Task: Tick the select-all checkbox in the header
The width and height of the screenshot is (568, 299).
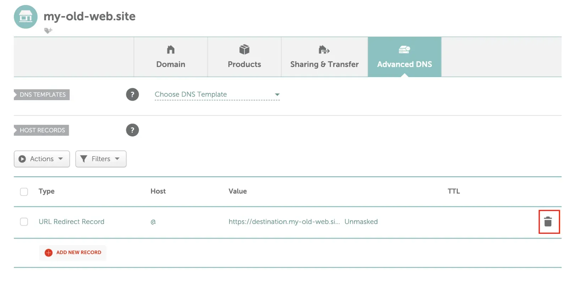Action: click(x=24, y=192)
